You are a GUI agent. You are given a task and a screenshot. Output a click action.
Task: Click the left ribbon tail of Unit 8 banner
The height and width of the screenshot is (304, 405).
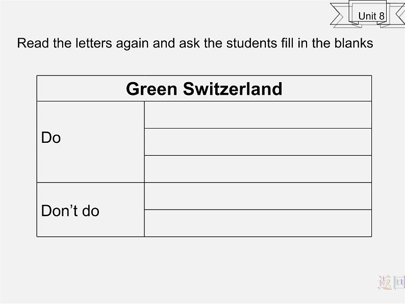click(340, 14)
